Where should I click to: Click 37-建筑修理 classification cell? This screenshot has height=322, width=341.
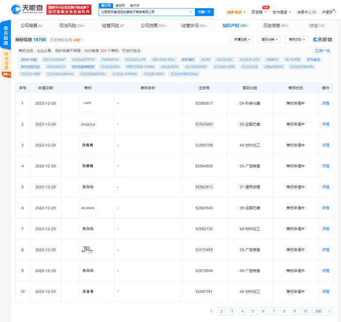pos(249,187)
